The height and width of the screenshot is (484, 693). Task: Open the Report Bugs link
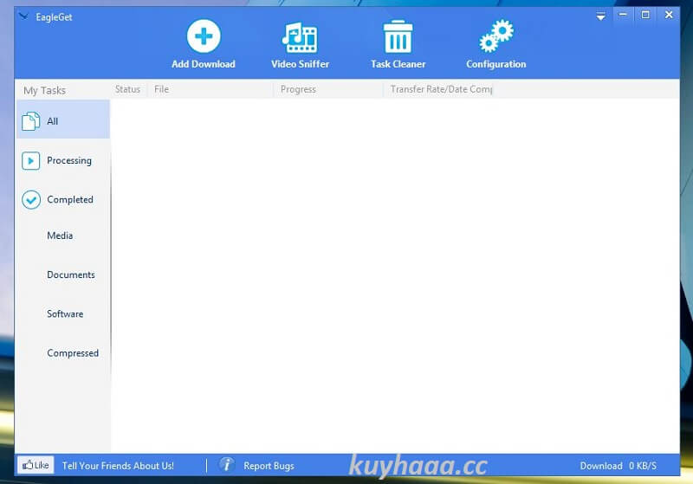click(269, 466)
